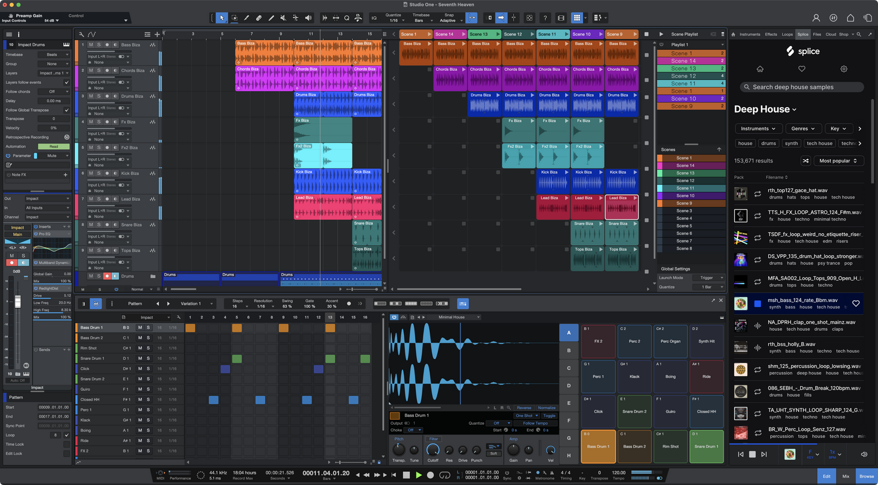878x485 pixels.
Task: Expand the Instruments filter in Splice
Action: [x=758, y=128]
